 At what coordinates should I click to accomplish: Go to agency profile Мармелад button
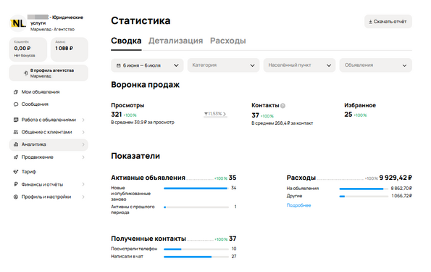49,73
